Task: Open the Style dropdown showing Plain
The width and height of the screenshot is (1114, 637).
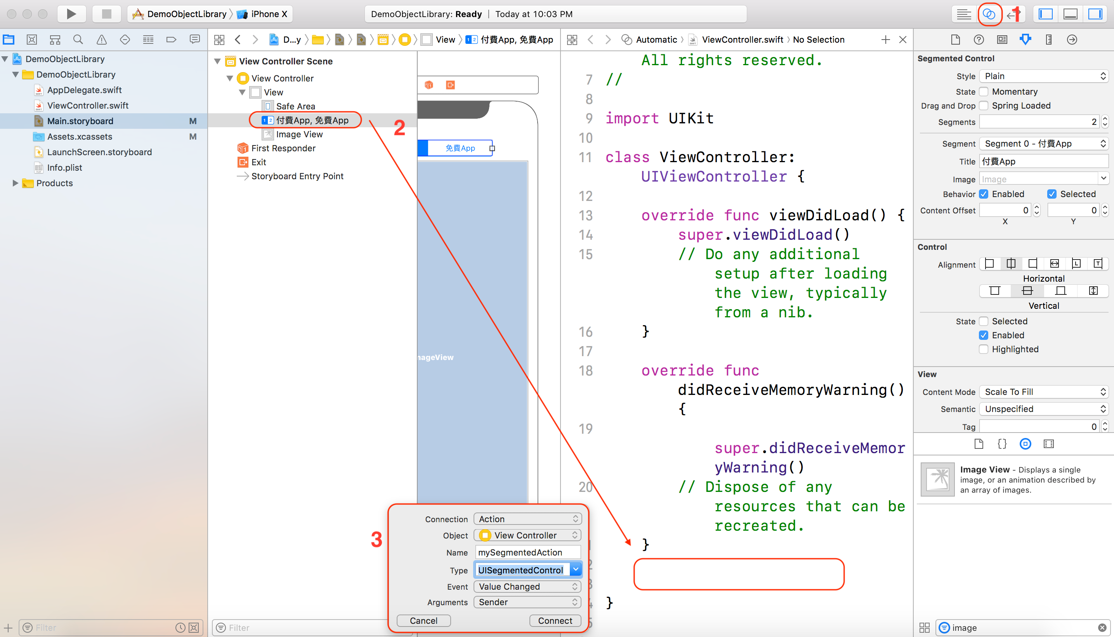Action: tap(1043, 76)
